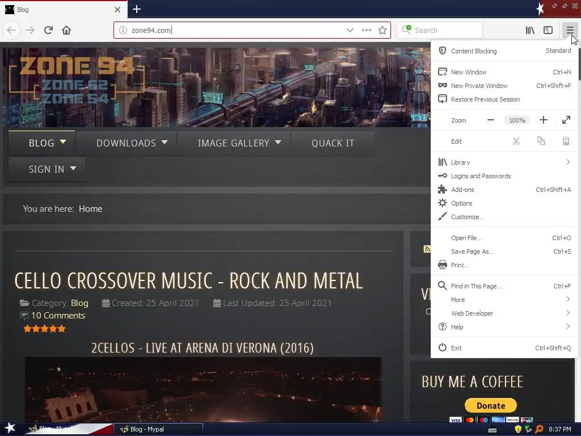Click the magnifier tray icon
The width and height of the screenshot is (581, 436).
(x=539, y=429)
